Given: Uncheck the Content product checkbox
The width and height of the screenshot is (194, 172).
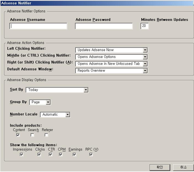Looking at the screenshot, I should 18,135.
